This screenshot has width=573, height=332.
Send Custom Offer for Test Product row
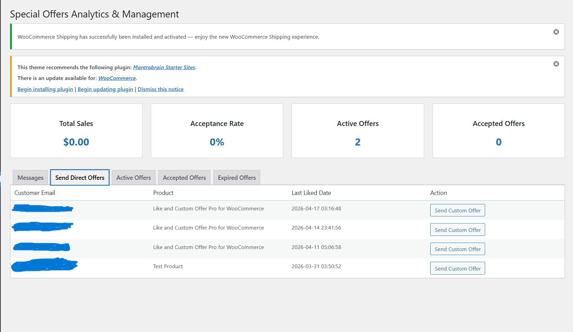coord(458,268)
